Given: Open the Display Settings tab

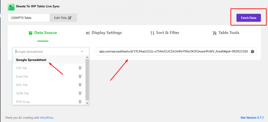Looking at the screenshot, I should (104, 33).
